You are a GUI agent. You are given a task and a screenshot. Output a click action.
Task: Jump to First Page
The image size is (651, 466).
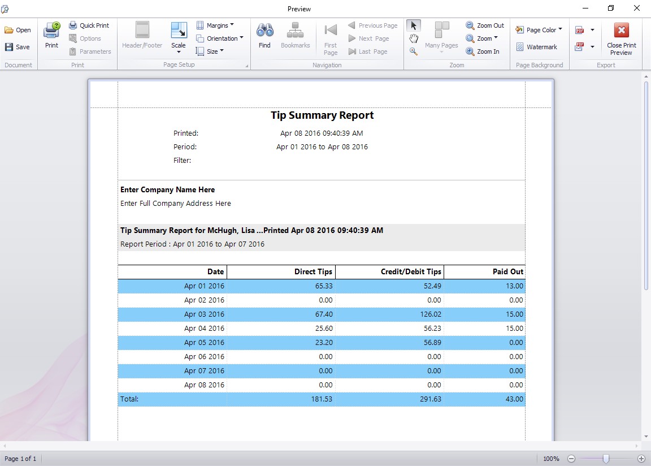[x=331, y=39]
